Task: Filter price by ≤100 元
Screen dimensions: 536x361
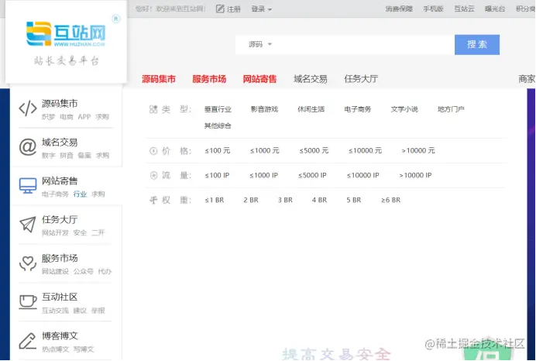Action: point(218,151)
